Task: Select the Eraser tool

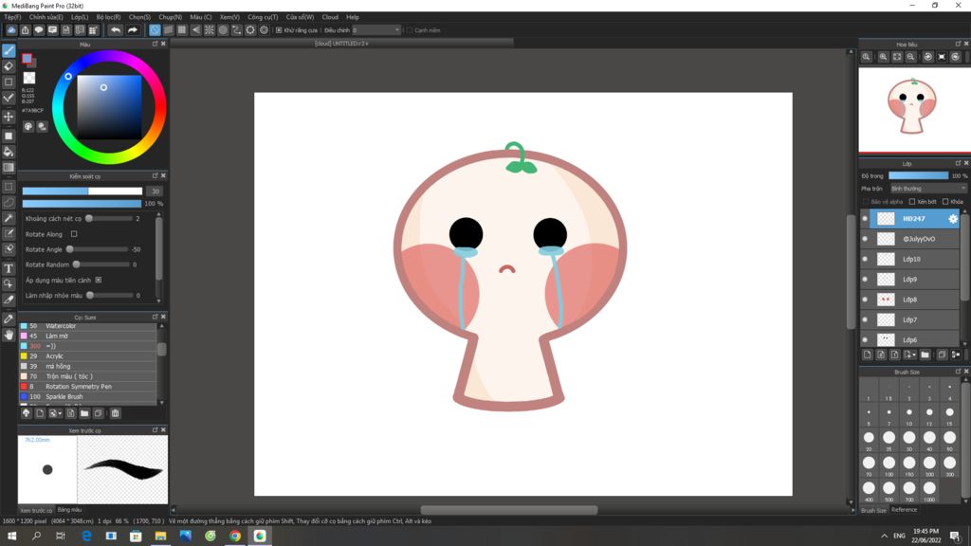Action: click(x=9, y=66)
